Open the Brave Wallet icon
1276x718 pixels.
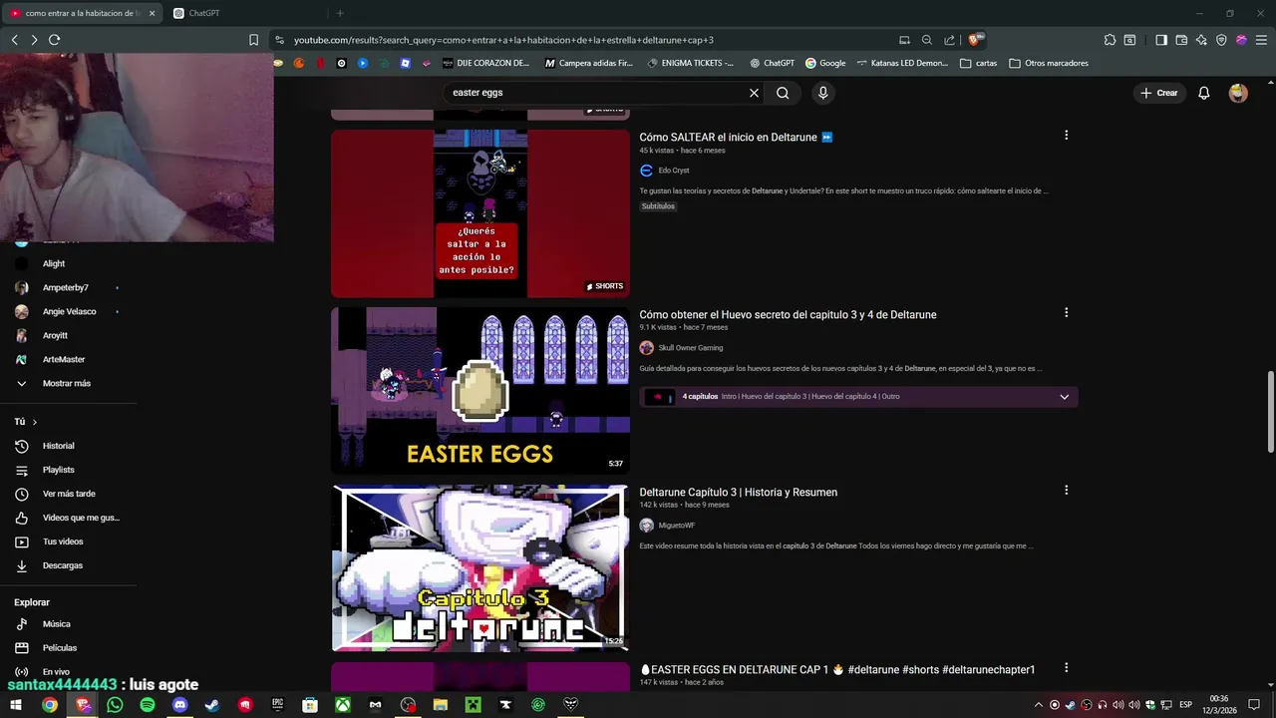1181,40
